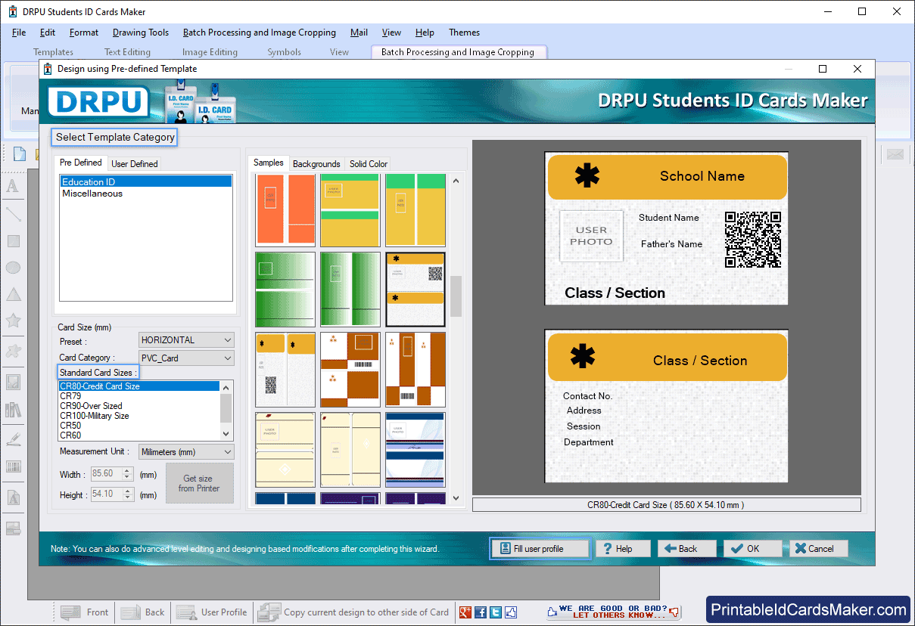915x626 pixels.
Task: Switch to the Samples tab
Action: 269,163
